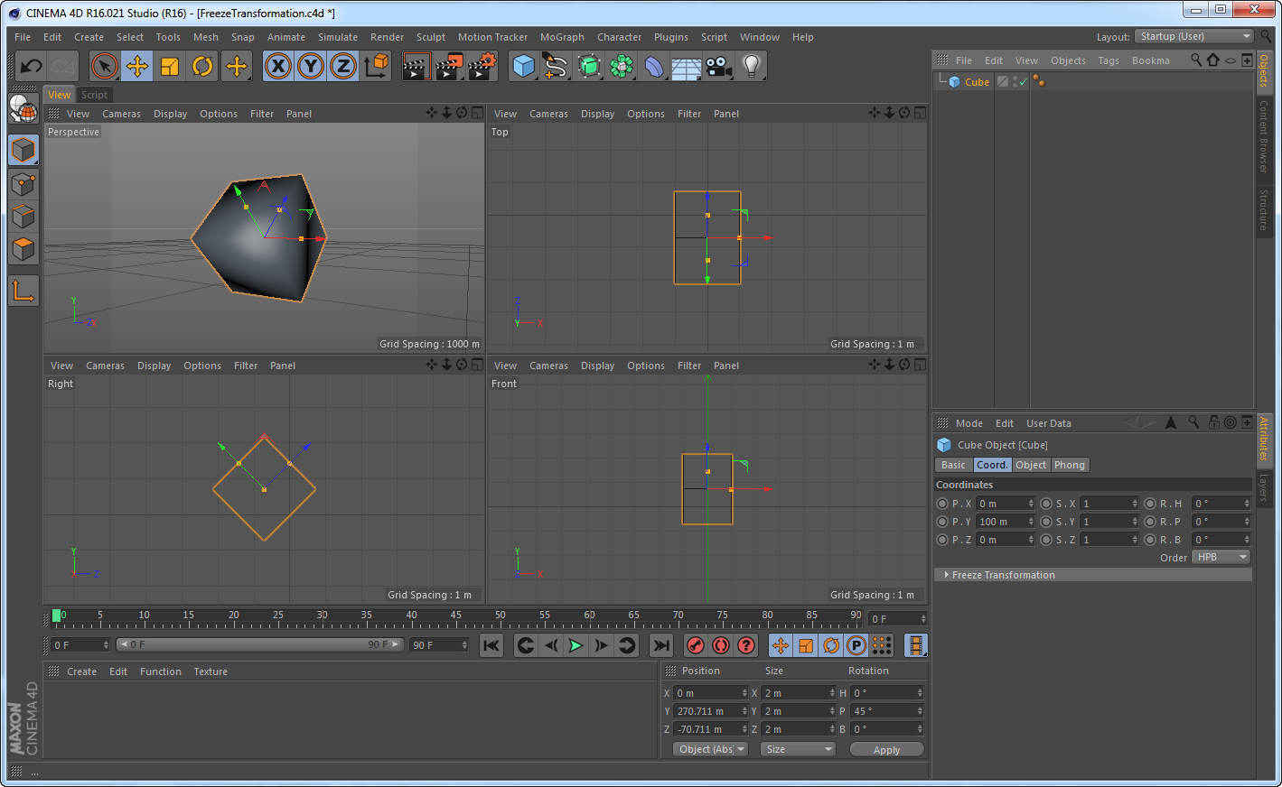Maximize the Front viewport toggle icon

click(x=920, y=365)
